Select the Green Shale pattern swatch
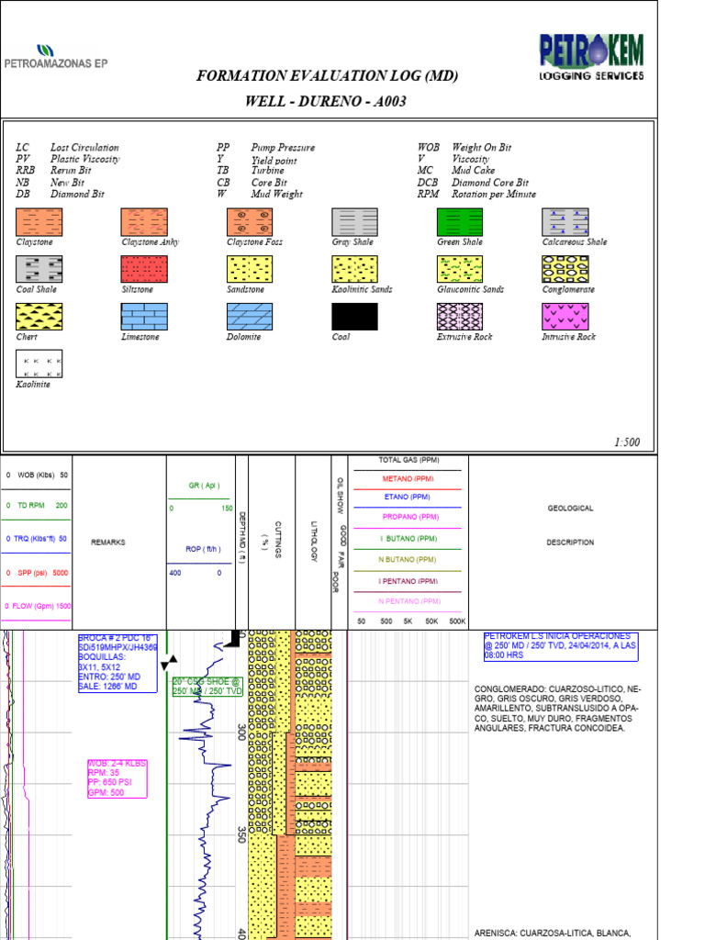This screenshot has width=705, height=940. pos(460,222)
